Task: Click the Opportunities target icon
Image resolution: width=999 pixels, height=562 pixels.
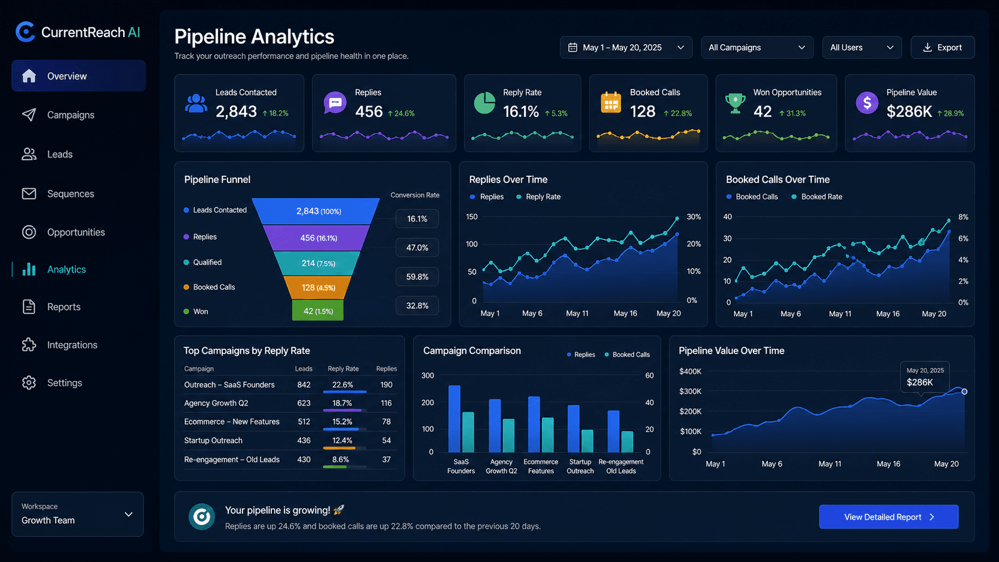Action: (x=29, y=232)
